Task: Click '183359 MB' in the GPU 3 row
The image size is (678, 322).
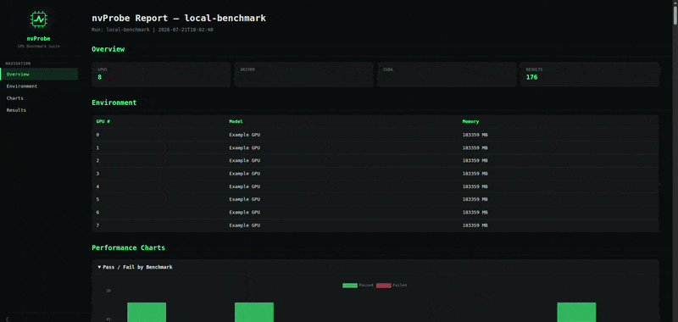Action: pyautogui.click(x=475, y=174)
